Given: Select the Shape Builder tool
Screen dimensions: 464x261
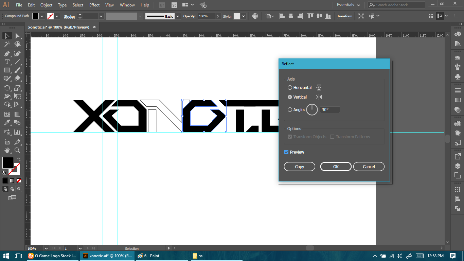Looking at the screenshot, I should (7, 104).
